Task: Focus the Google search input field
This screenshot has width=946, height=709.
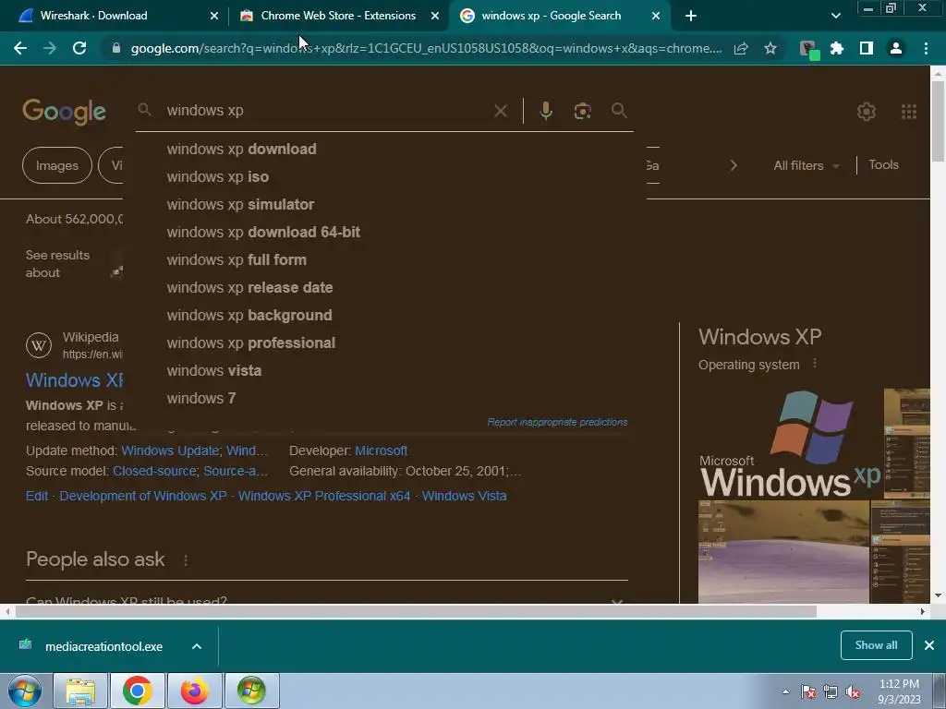Action: [x=326, y=111]
